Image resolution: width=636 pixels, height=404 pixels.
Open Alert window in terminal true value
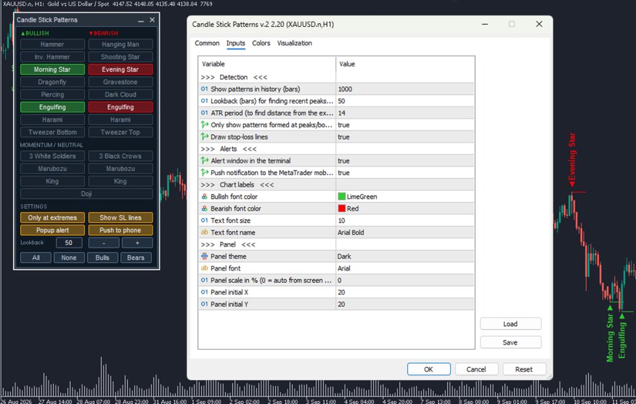click(x=404, y=161)
